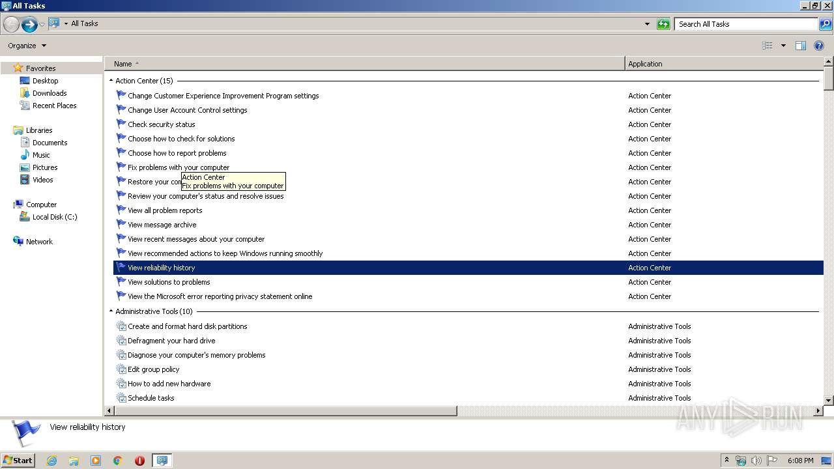Click the Back navigation arrow
834x469 pixels.
pyautogui.click(x=11, y=24)
